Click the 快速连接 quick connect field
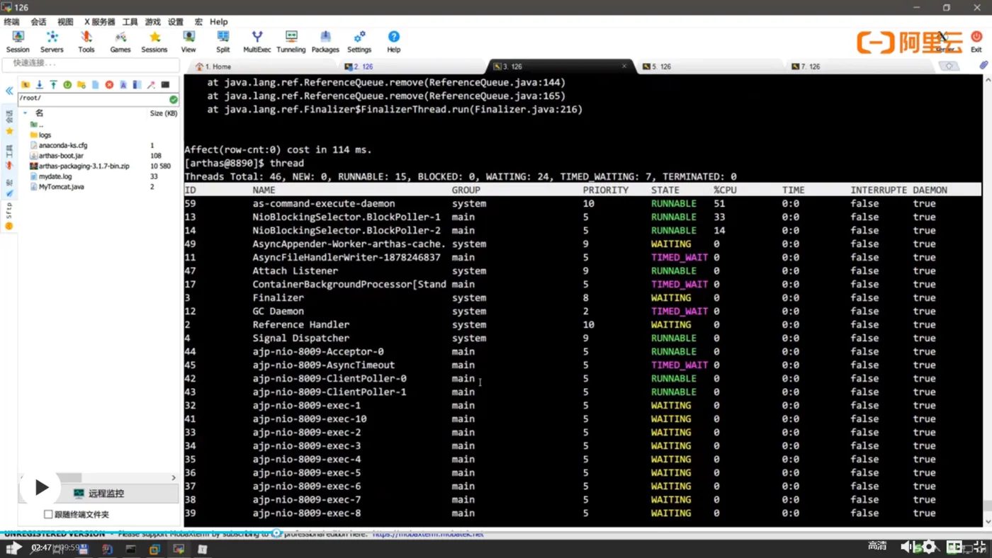 (91, 63)
